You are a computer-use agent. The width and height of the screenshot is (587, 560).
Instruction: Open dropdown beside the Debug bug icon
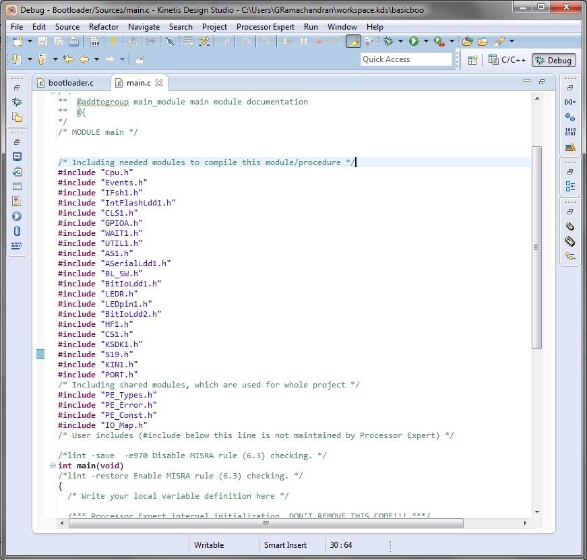[400, 41]
